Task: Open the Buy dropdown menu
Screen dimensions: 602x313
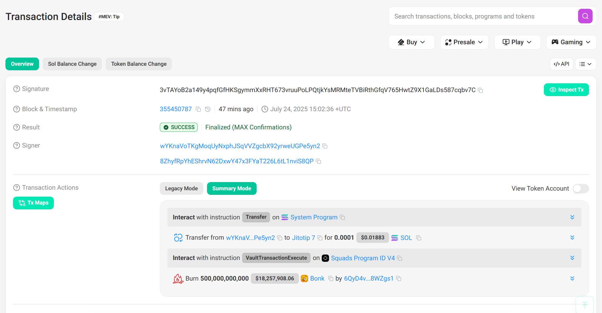Action: point(411,42)
